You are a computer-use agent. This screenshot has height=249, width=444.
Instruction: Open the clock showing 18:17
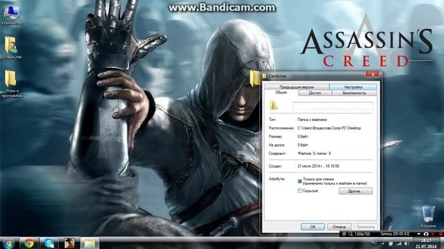pyautogui.click(x=426, y=243)
